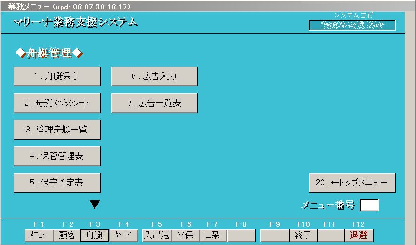416x245 pixels.
Task: Return via 20. ←トップメニュー button
Action: pyautogui.click(x=352, y=183)
